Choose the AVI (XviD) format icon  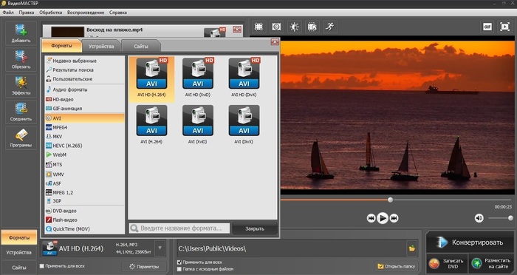(198, 120)
